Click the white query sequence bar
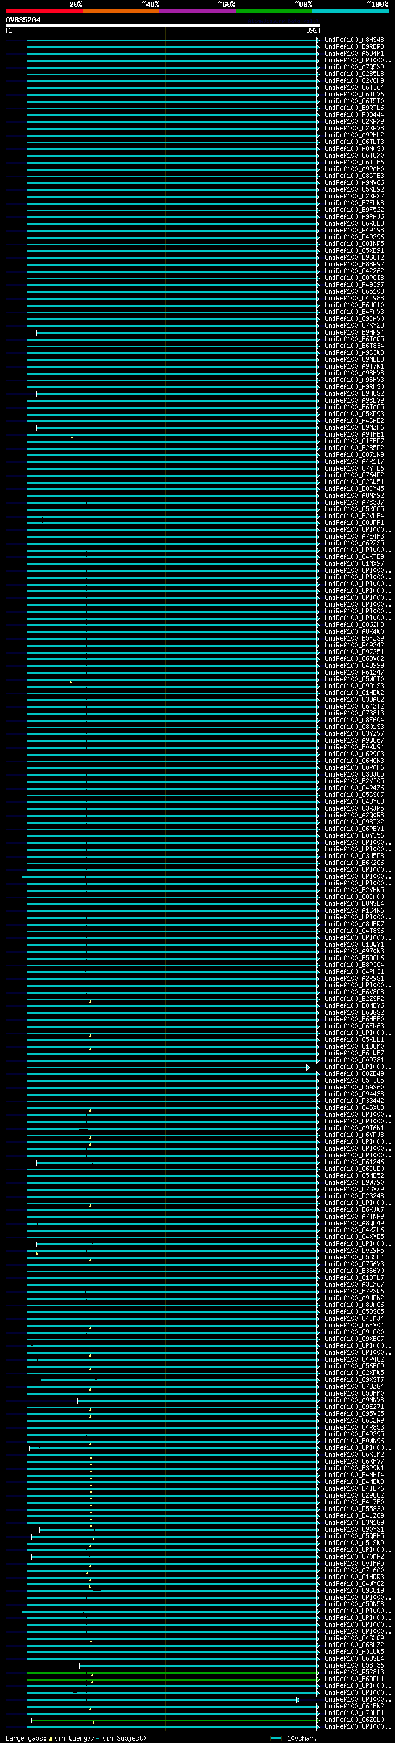Viewport: 395px width, 1743px height. click(x=163, y=25)
